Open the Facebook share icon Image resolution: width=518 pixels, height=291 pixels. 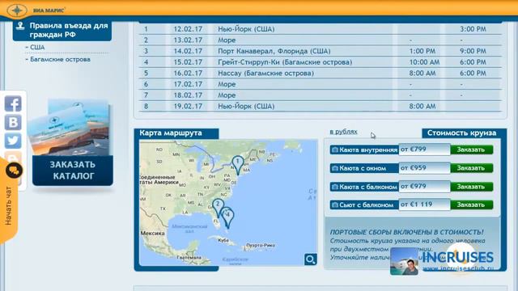13,104
